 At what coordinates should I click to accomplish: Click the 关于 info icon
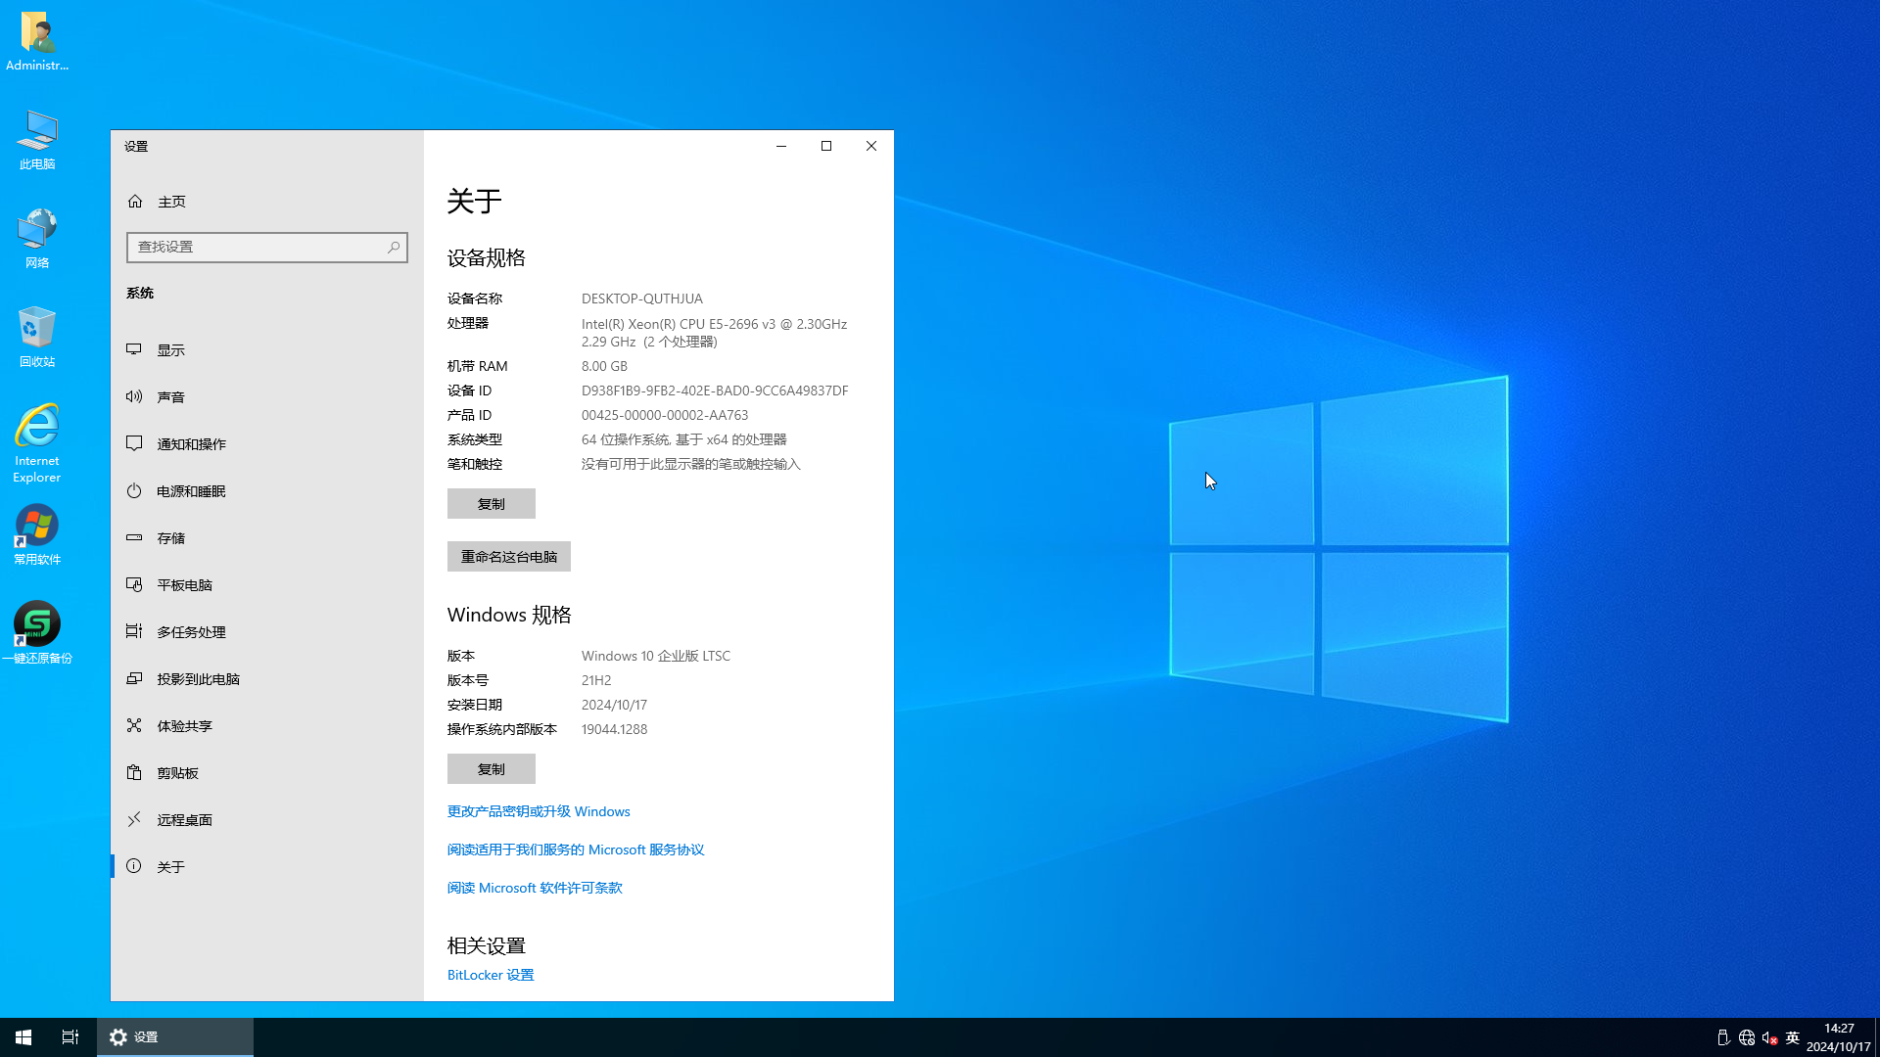134,866
